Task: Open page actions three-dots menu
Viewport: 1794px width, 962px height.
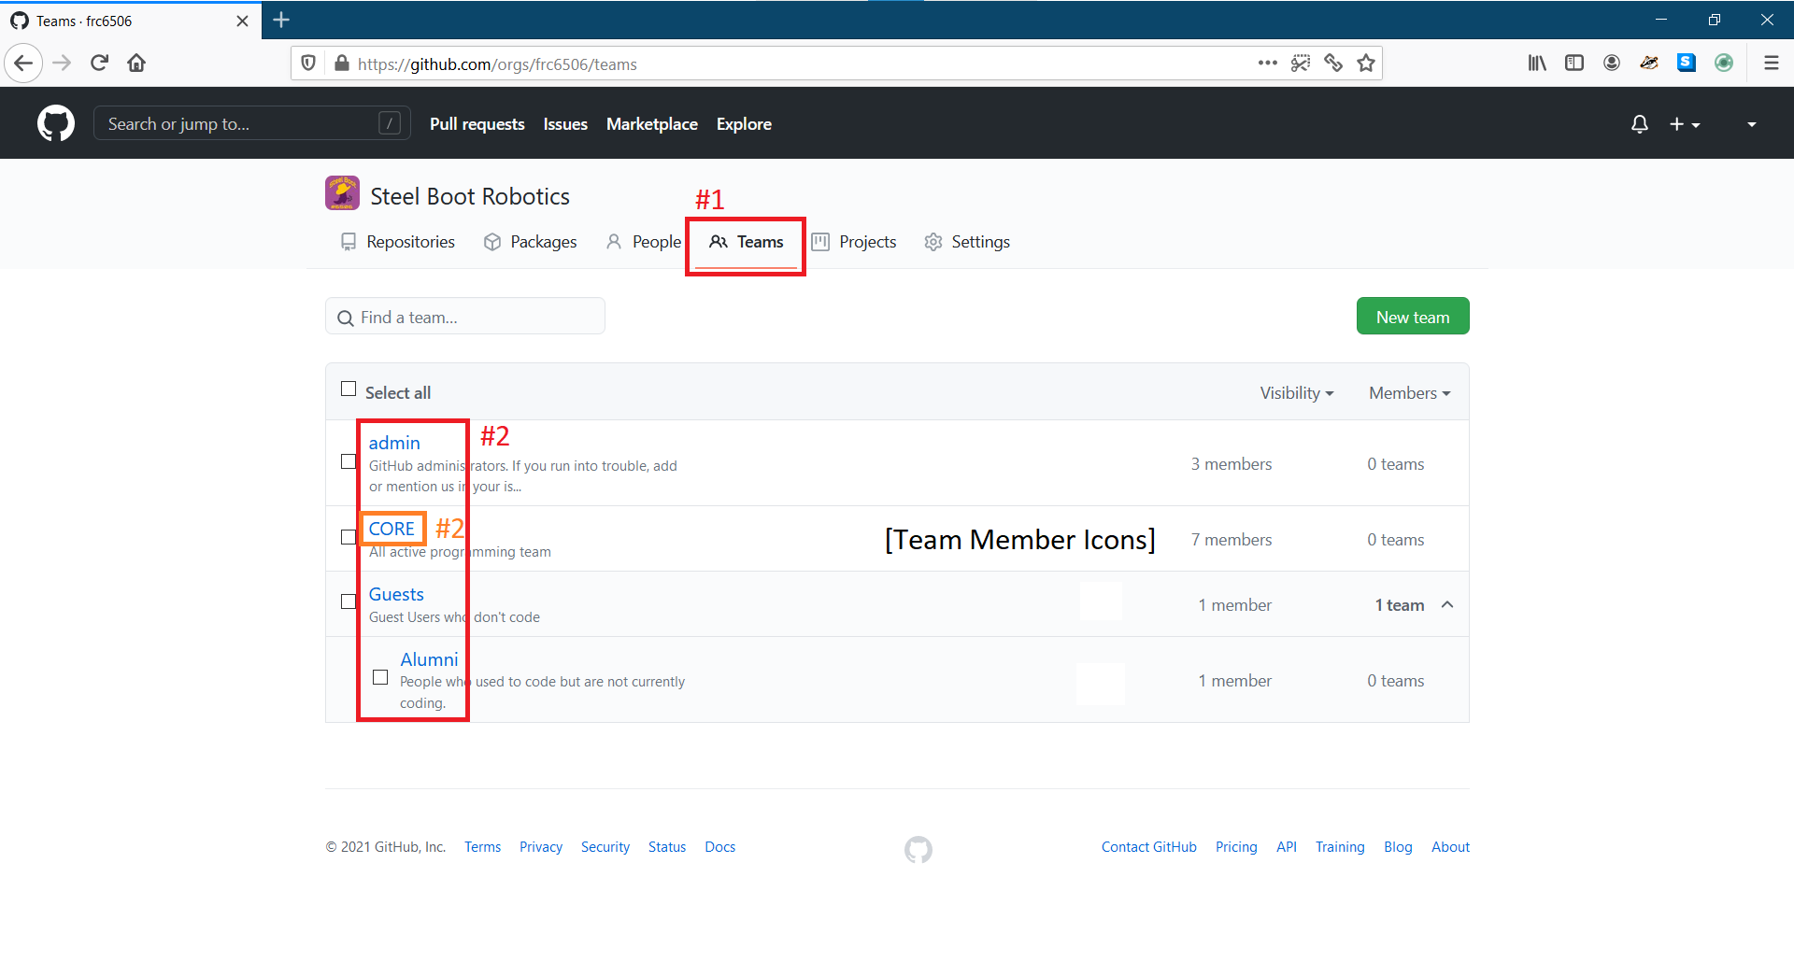Action: (x=1268, y=64)
